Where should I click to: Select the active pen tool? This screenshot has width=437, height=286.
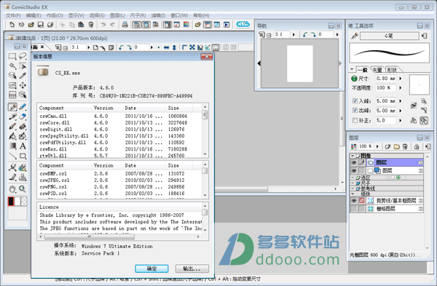(x=12, y=107)
